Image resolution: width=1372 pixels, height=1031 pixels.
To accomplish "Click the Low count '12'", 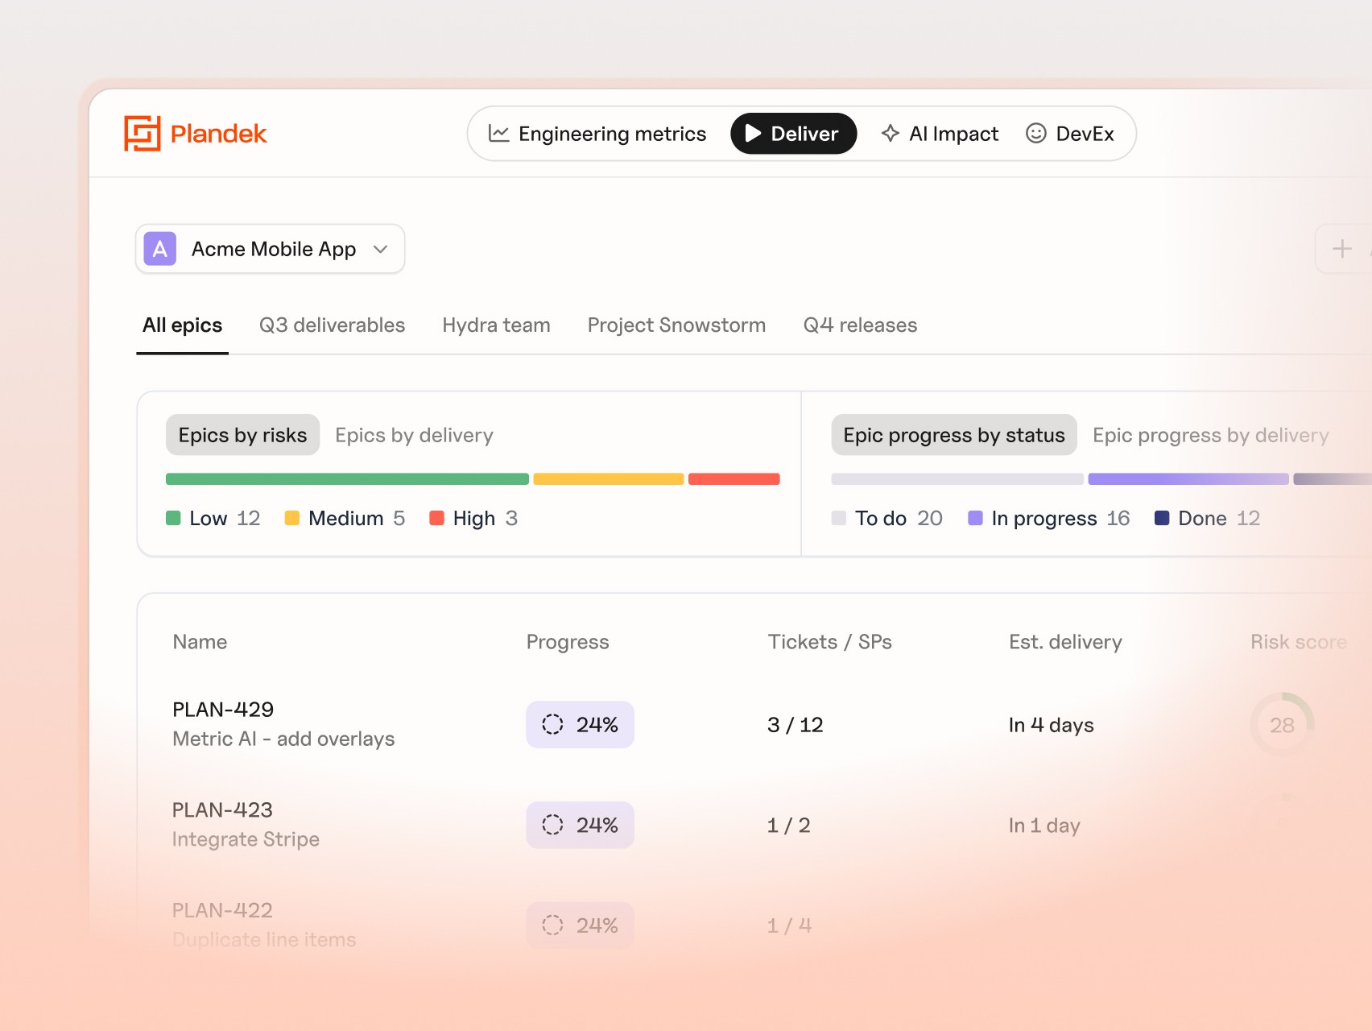I will (248, 518).
